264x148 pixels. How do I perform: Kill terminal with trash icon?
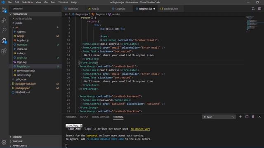coord(253,117)
